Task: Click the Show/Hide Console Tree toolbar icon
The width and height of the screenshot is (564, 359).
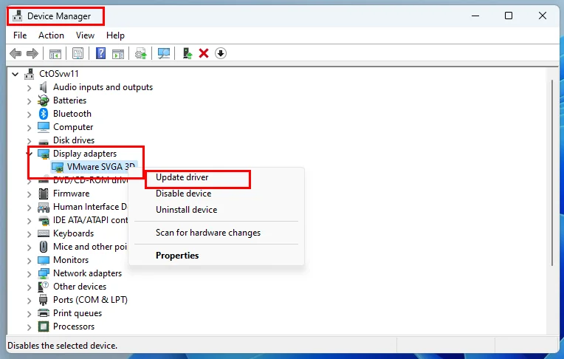Action: [x=55, y=53]
